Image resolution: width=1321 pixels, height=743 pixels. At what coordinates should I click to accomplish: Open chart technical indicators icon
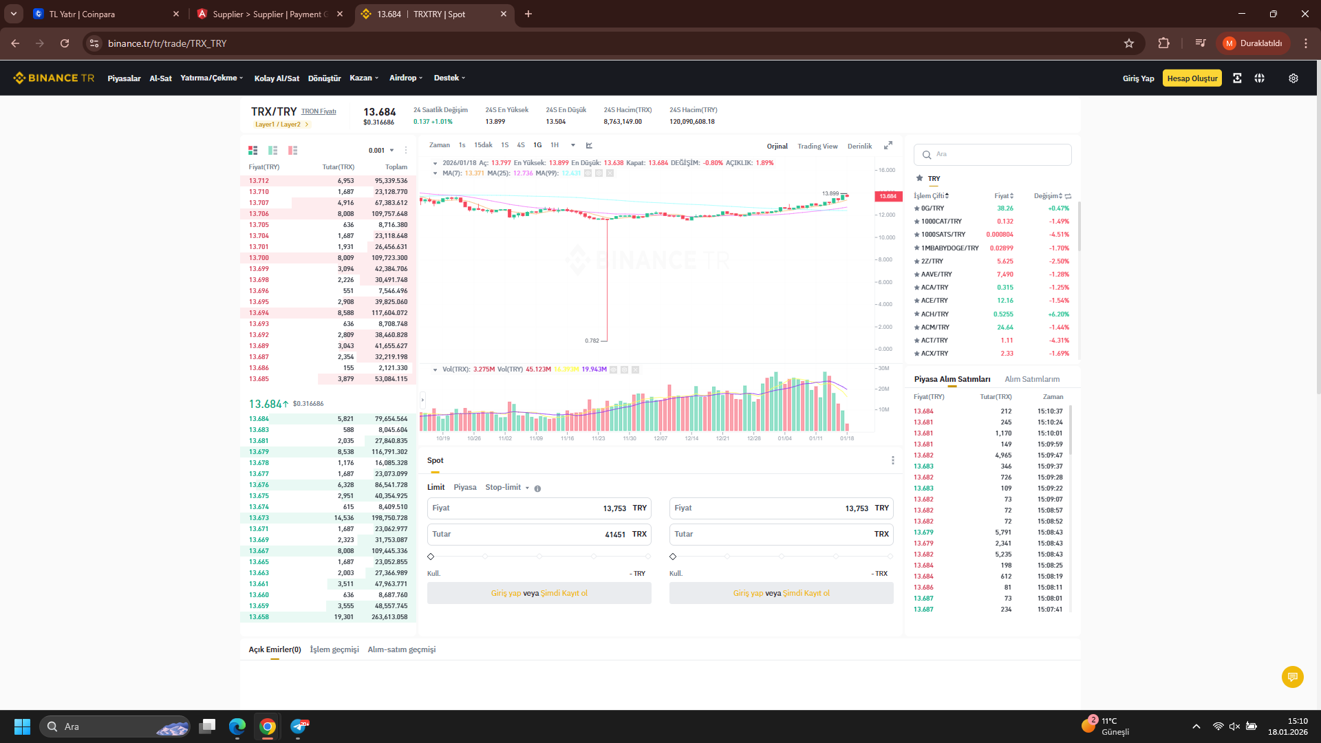[x=589, y=145]
